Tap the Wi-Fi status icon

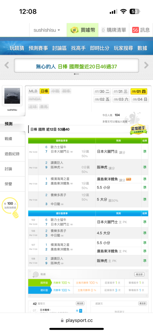point(123,11)
